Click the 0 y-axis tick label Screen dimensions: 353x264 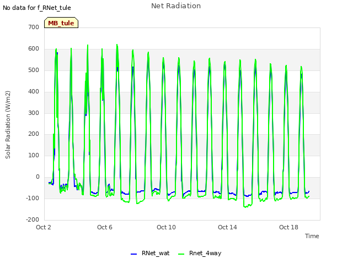coord(38,177)
